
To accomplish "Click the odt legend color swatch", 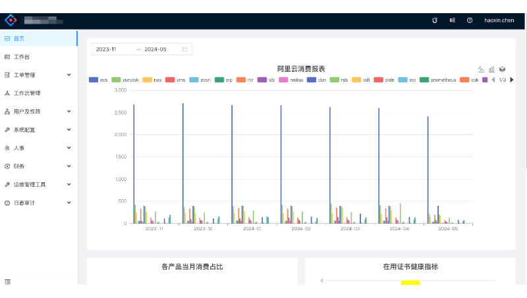I will tap(356, 80).
